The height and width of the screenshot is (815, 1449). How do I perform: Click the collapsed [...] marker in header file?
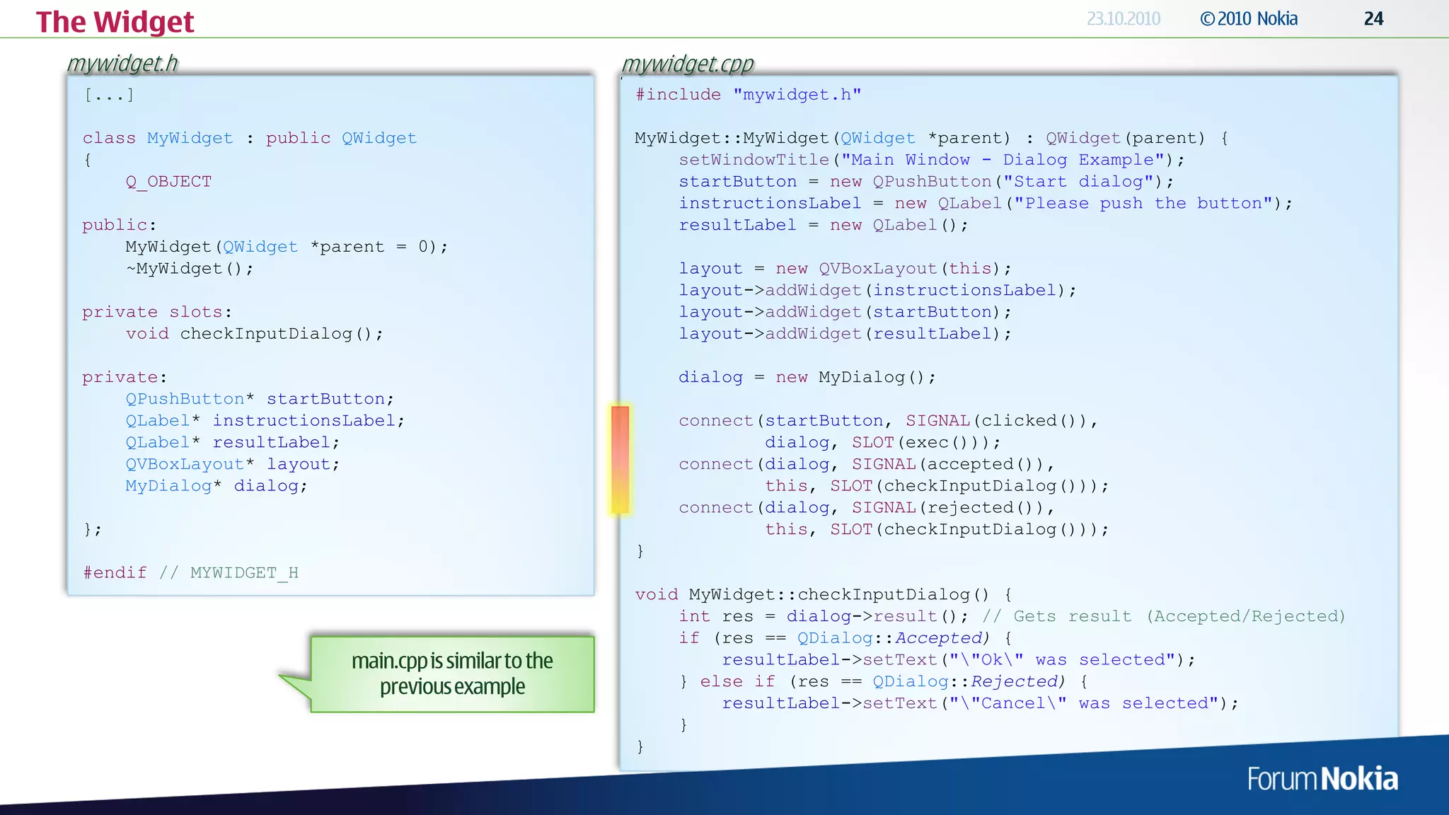pos(109,95)
